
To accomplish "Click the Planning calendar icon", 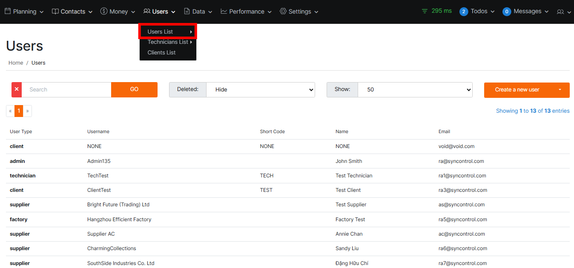I will 8,11.
